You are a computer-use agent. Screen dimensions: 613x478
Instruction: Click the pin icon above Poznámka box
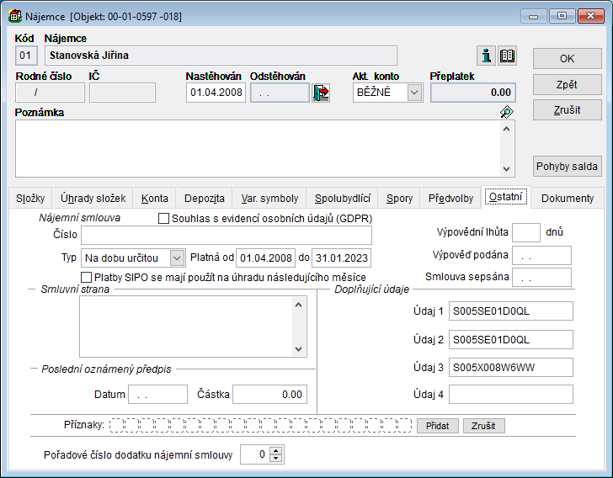[506, 112]
